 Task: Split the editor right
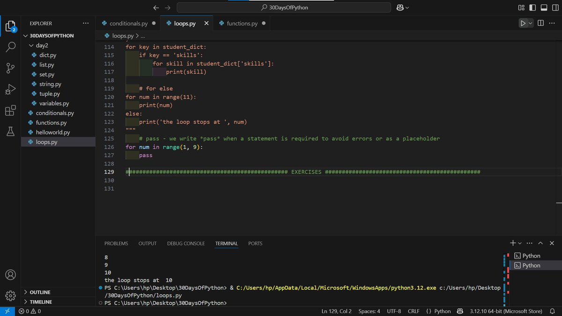click(x=540, y=23)
